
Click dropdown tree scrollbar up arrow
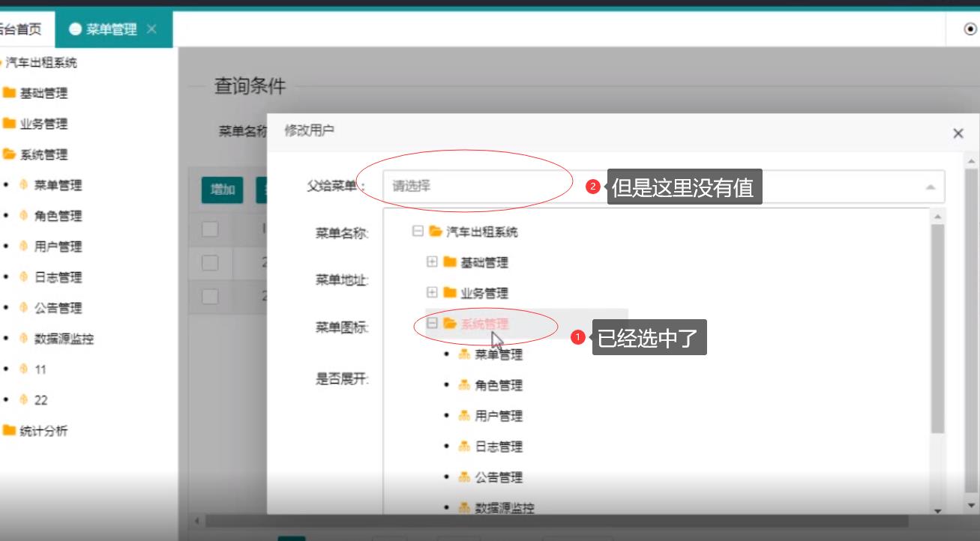click(x=937, y=216)
